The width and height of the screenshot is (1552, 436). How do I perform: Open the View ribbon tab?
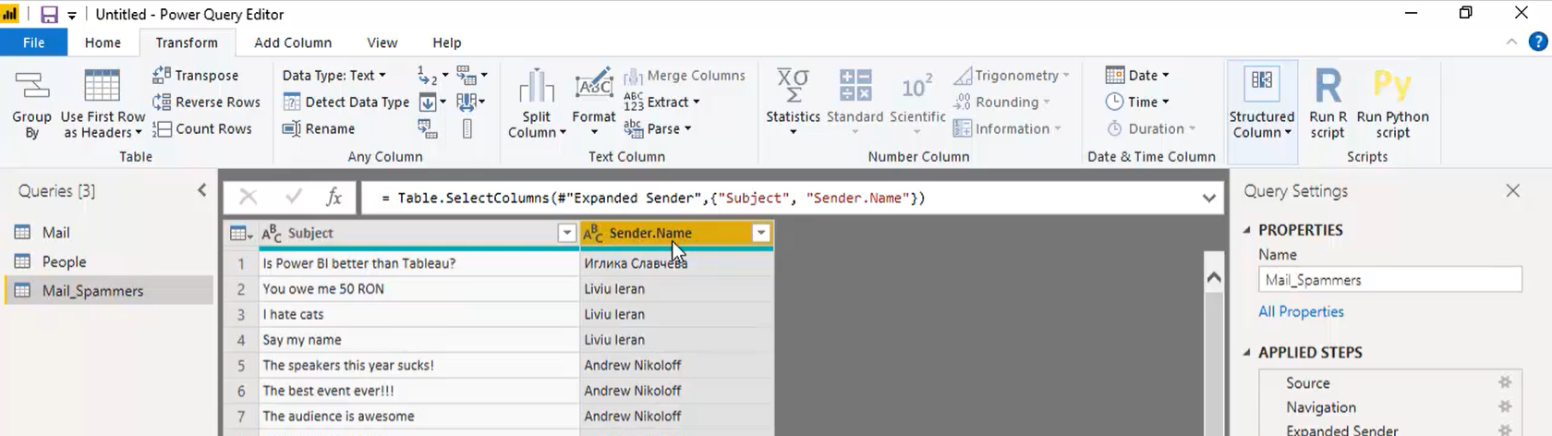(x=382, y=42)
